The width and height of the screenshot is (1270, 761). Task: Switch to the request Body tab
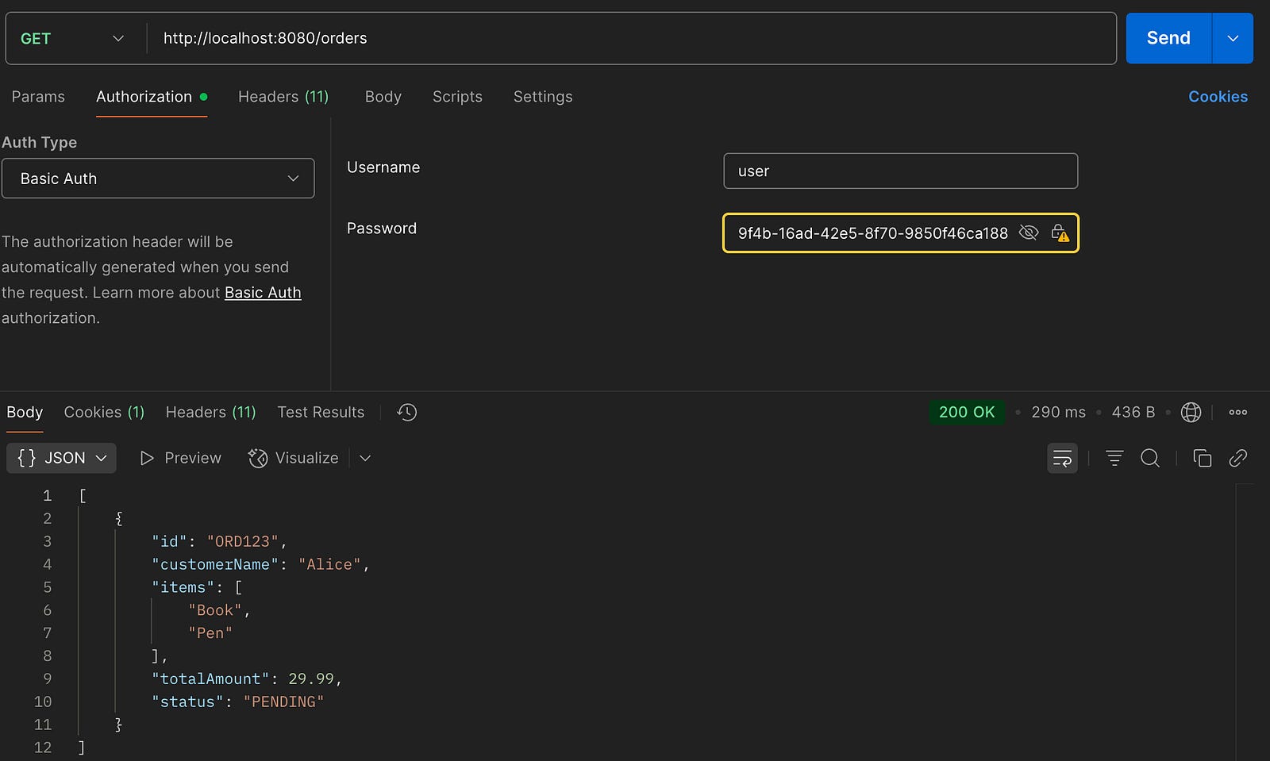tap(383, 97)
